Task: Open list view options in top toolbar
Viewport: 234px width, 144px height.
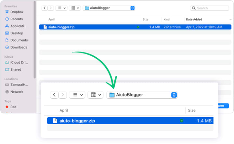Action: pos(61,8)
